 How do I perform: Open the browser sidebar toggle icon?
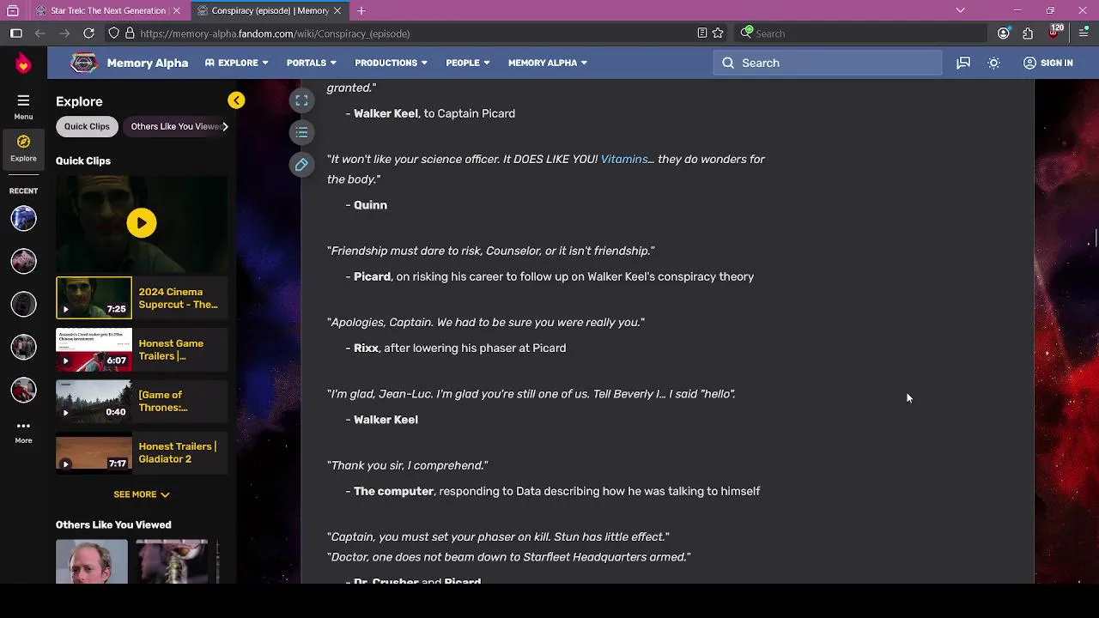[x=15, y=33]
